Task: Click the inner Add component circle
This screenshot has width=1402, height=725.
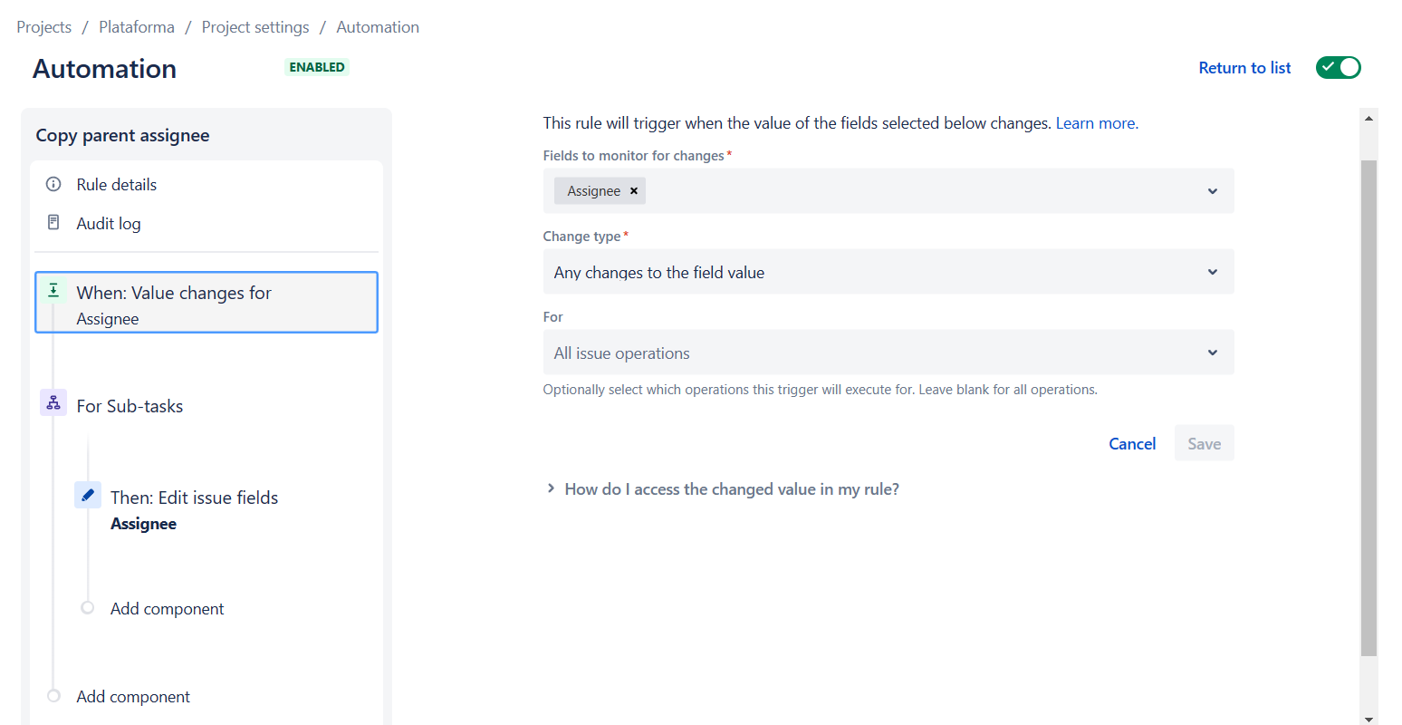Action: 87,607
